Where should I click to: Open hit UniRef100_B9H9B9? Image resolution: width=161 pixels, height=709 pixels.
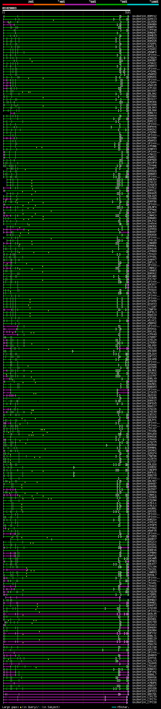coord(144,24)
